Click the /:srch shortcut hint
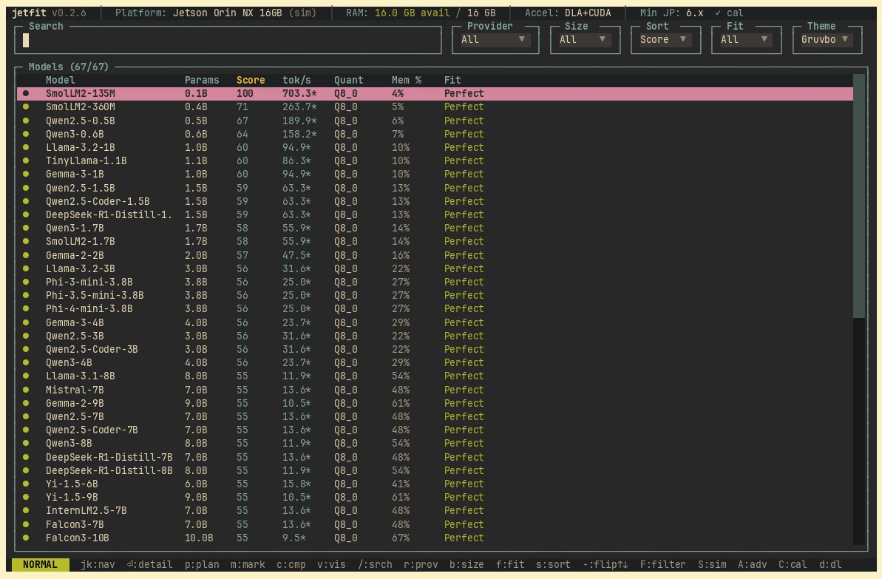 point(375,564)
